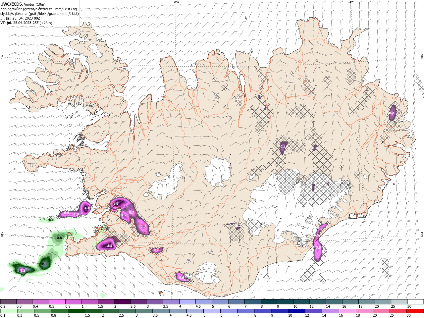Click the '15W' longitude label
Screen dimensions: 424x318
click(350, 2)
